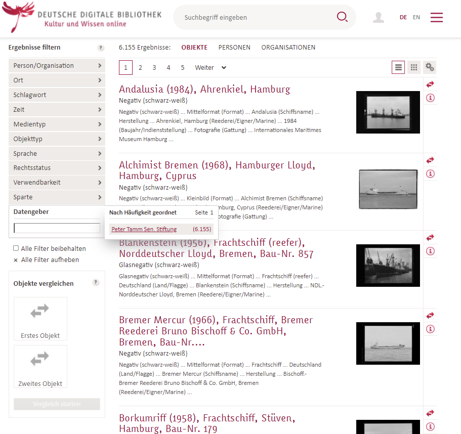The width and height of the screenshot is (461, 434).
Task: Click the x icon beside Alle Filter aufheben
Action: (x=16, y=260)
